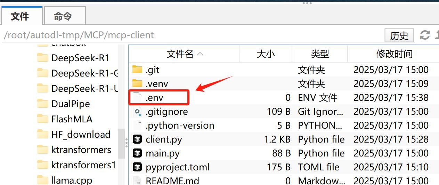This screenshot has width=439, height=185.
Task: Select the README.md file name
Action: click(172, 181)
